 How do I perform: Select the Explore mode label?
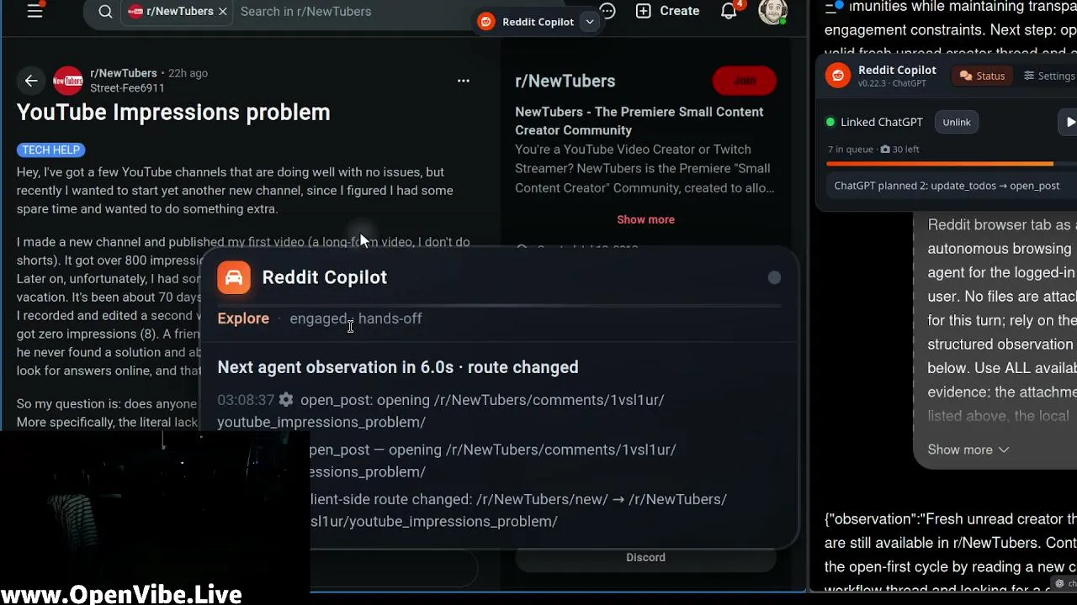243,318
